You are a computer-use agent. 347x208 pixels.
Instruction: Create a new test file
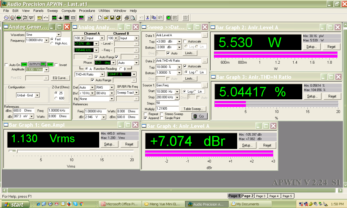[100, 18]
